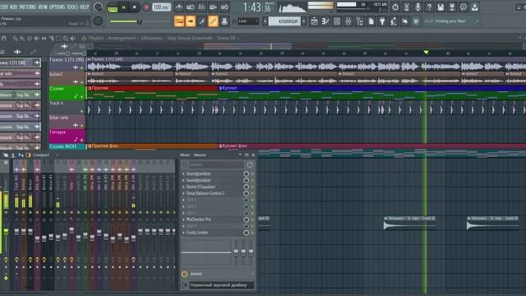Image resolution: width=526 pixels, height=296 pixels.
Task: Click the one-click recording microphone icon
Action: pyautogui.click(x=418, y=7)
